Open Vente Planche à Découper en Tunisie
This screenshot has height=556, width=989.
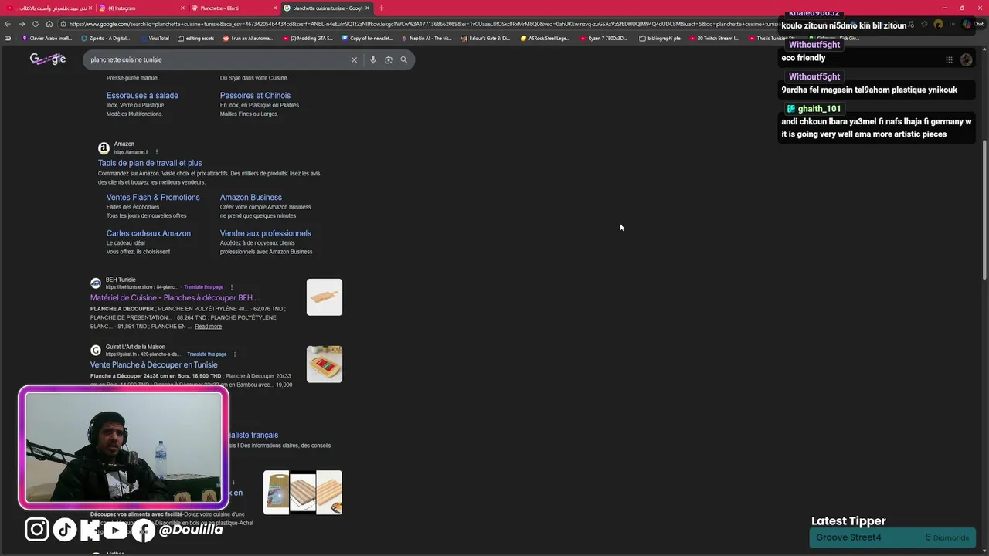click(154, 365)
